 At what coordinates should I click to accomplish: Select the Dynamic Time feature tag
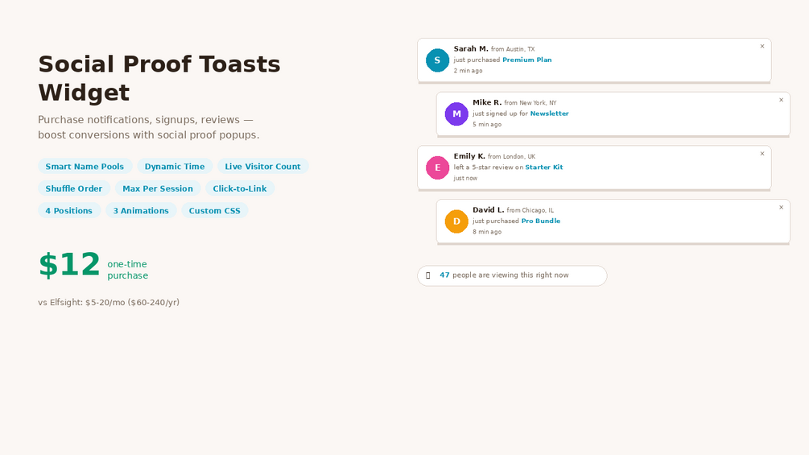(175, 167)
